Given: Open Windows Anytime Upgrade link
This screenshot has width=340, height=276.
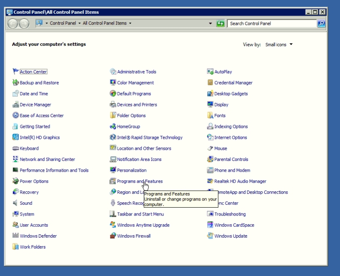Looking at the screenshot, I should 143,225.
